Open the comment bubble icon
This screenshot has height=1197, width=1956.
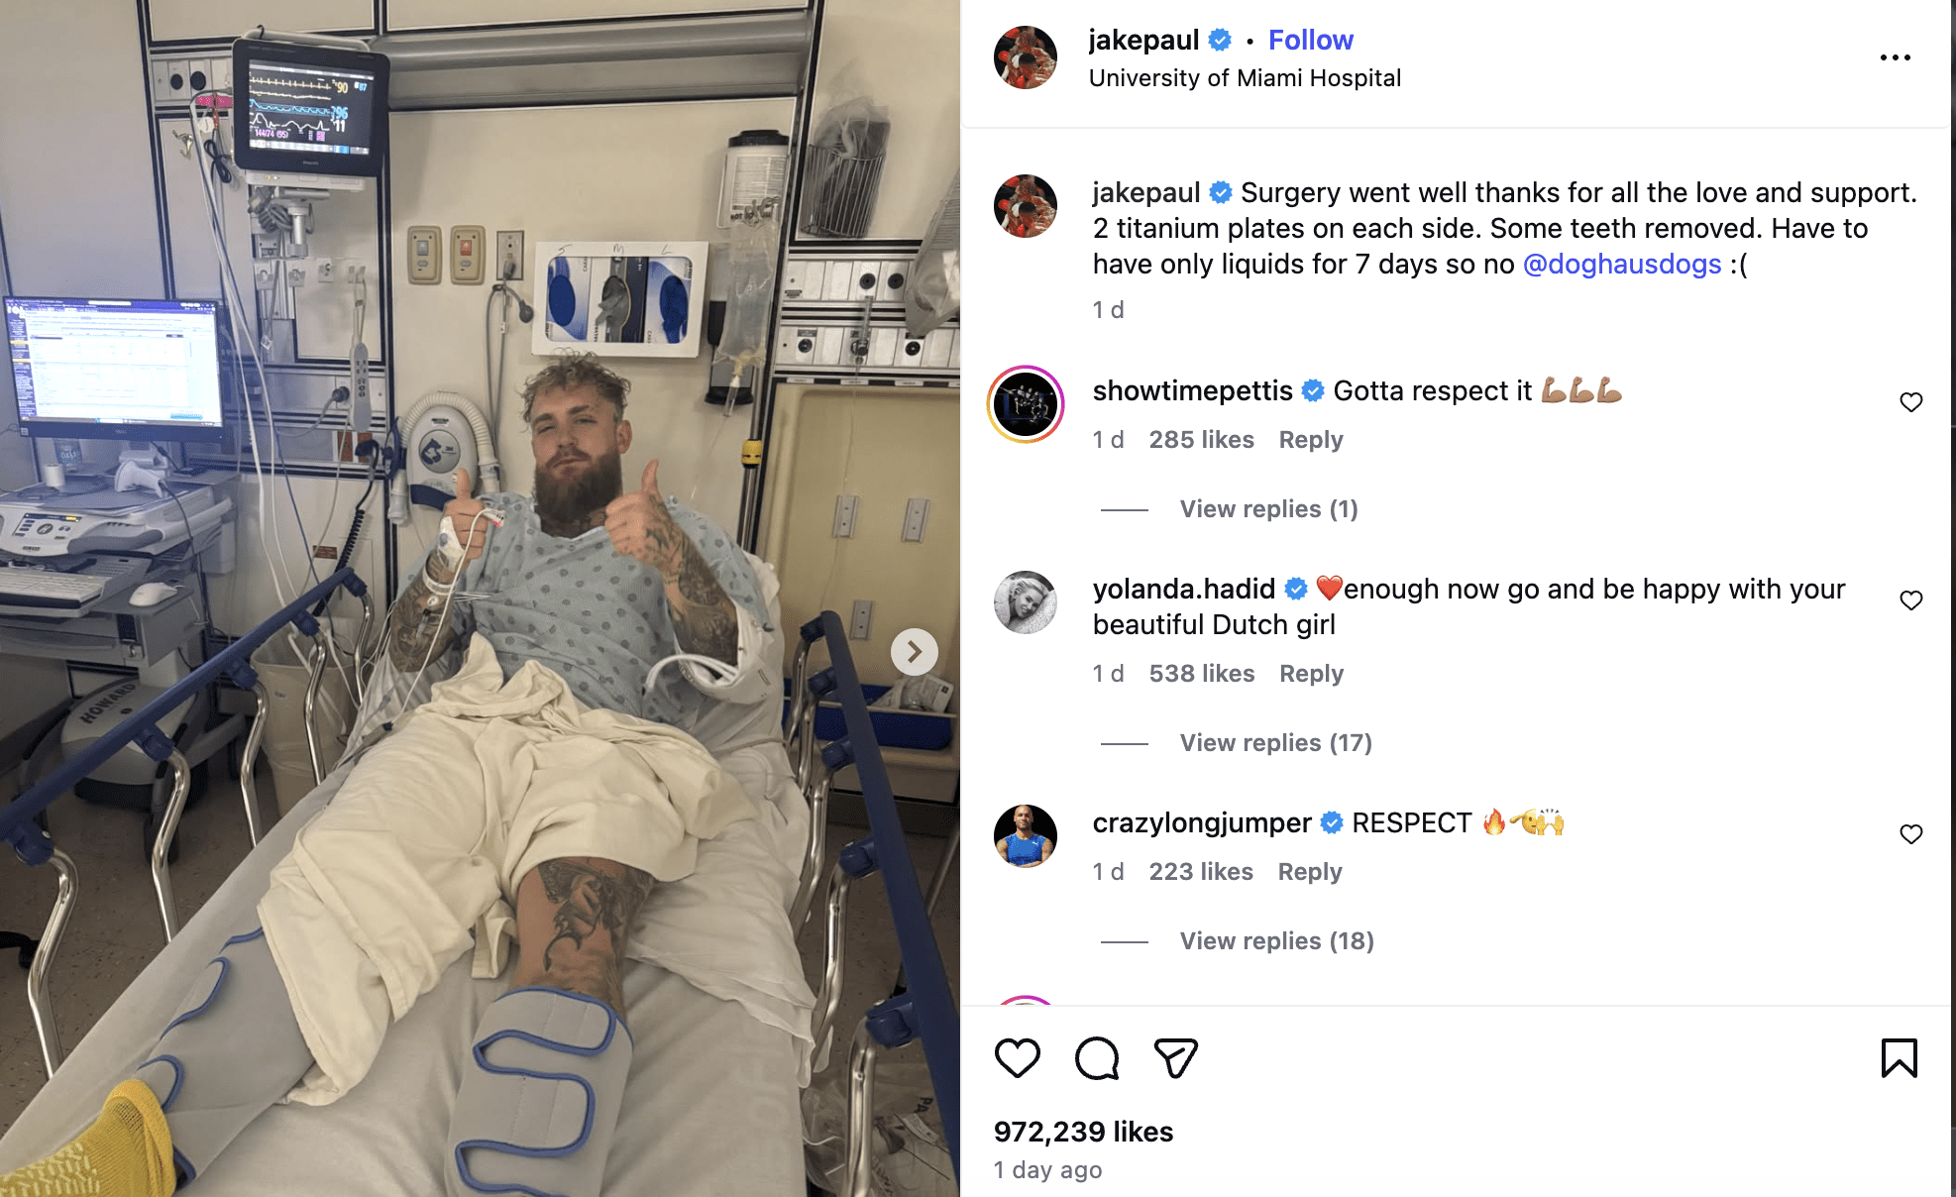pyautogui.click(x=1097, y=1058)
